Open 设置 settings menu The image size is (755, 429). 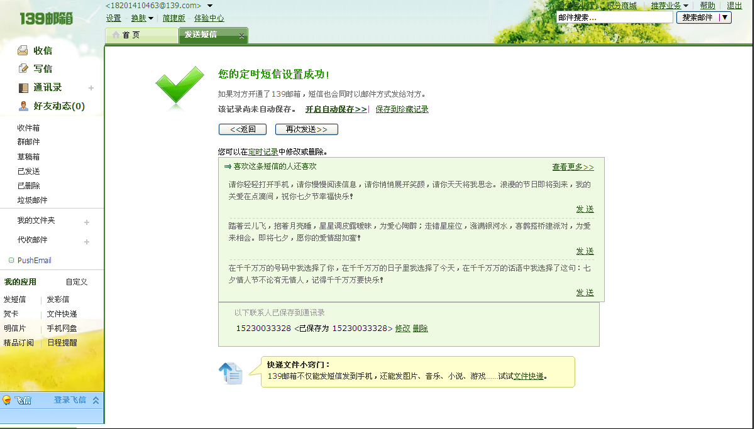(x=114, y=18)
